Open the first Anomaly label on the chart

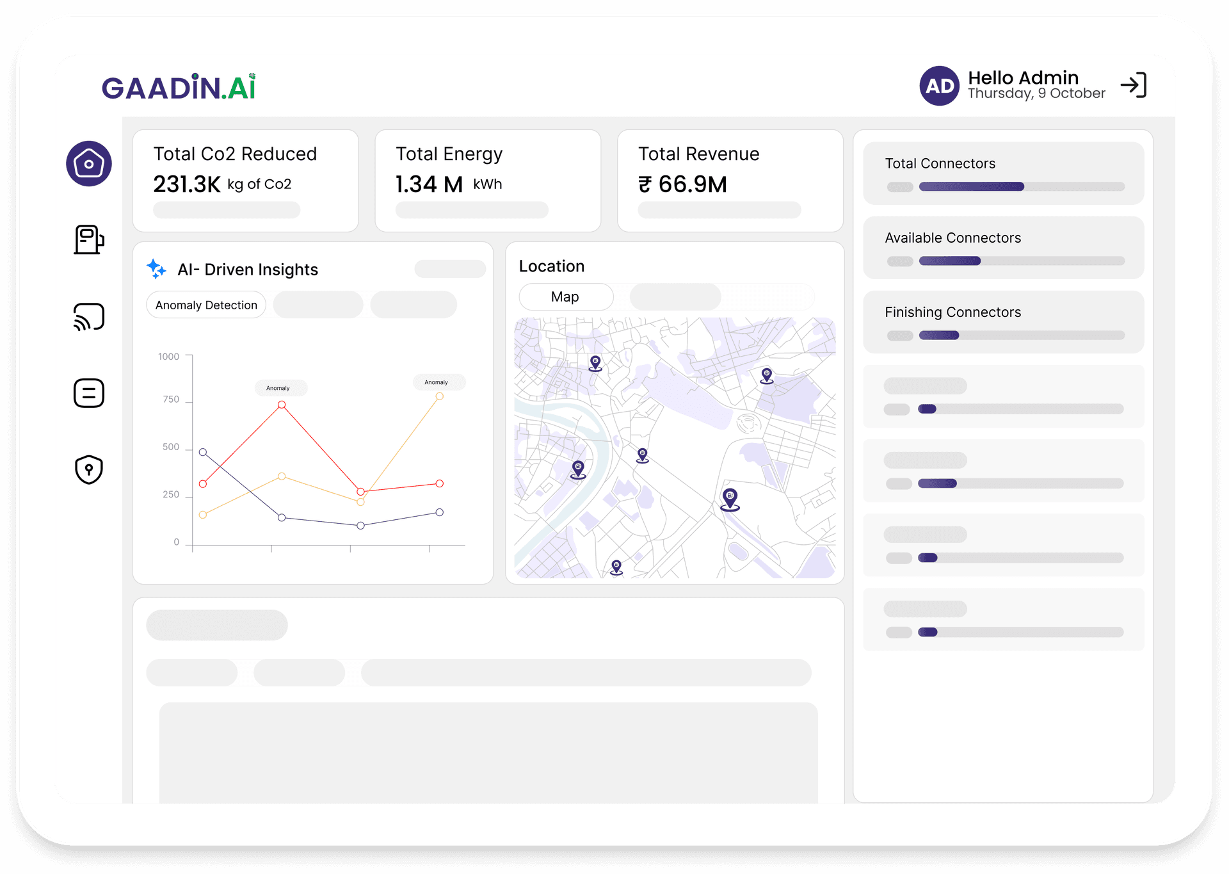[x=280, y=387]
